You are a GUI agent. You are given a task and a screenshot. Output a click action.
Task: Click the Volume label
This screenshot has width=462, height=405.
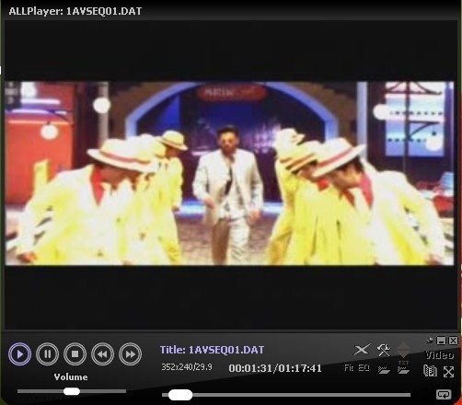pyautogui.click(x=71, y=377)
